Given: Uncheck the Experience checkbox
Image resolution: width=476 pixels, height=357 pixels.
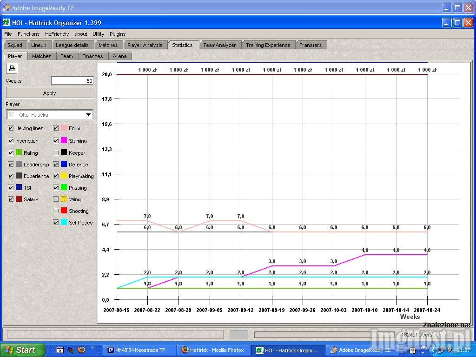Looking at the screenshot, I should coord(11,176).
